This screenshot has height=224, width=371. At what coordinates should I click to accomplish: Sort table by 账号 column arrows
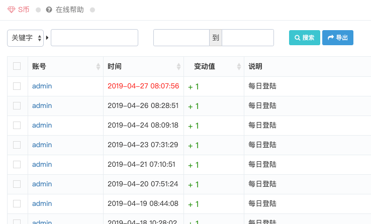pos(98,67)
